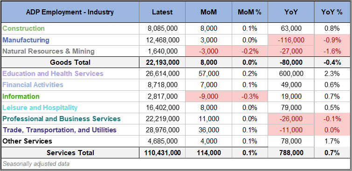Select the "Leisure and Hospitality" row label
The width and height of the screenshot is (352, 171).
40,108
